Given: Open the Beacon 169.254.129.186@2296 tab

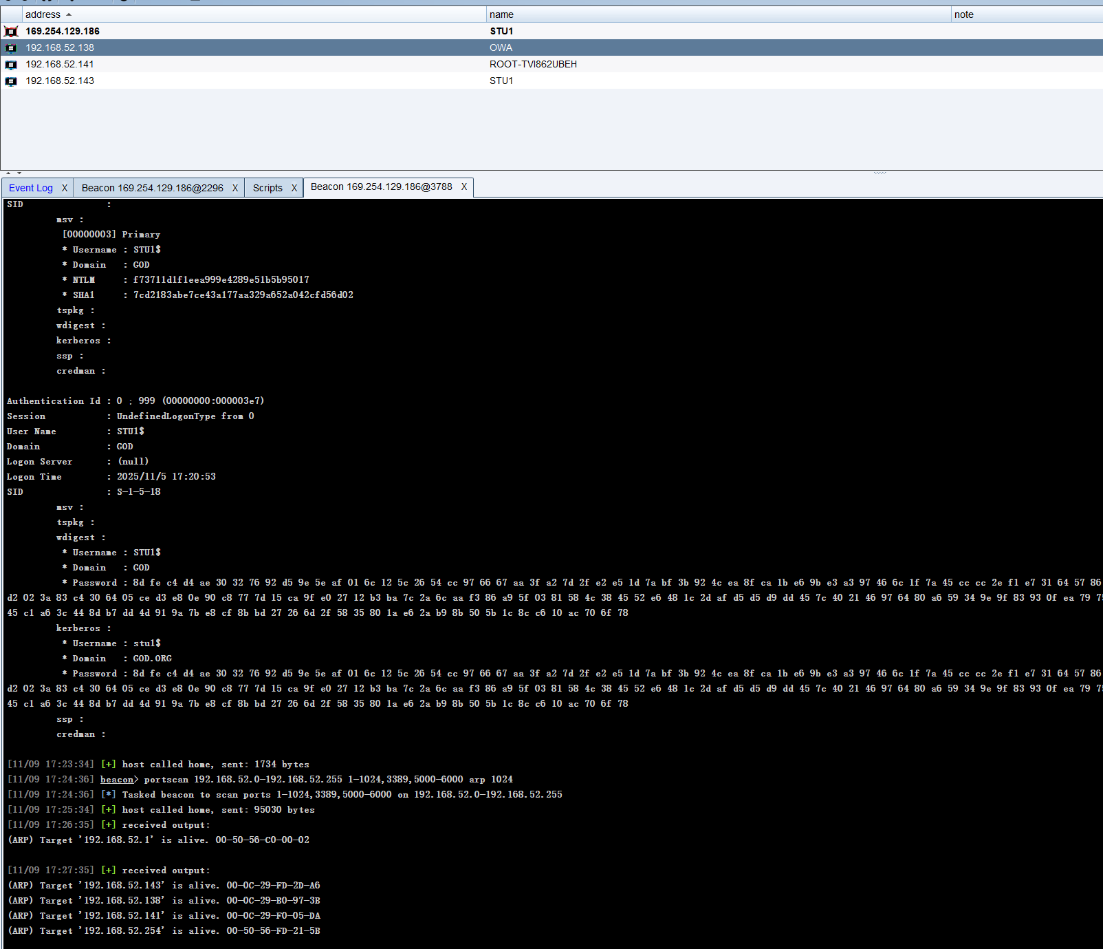Looking at the screenshot, I should (x=153, y=188).
